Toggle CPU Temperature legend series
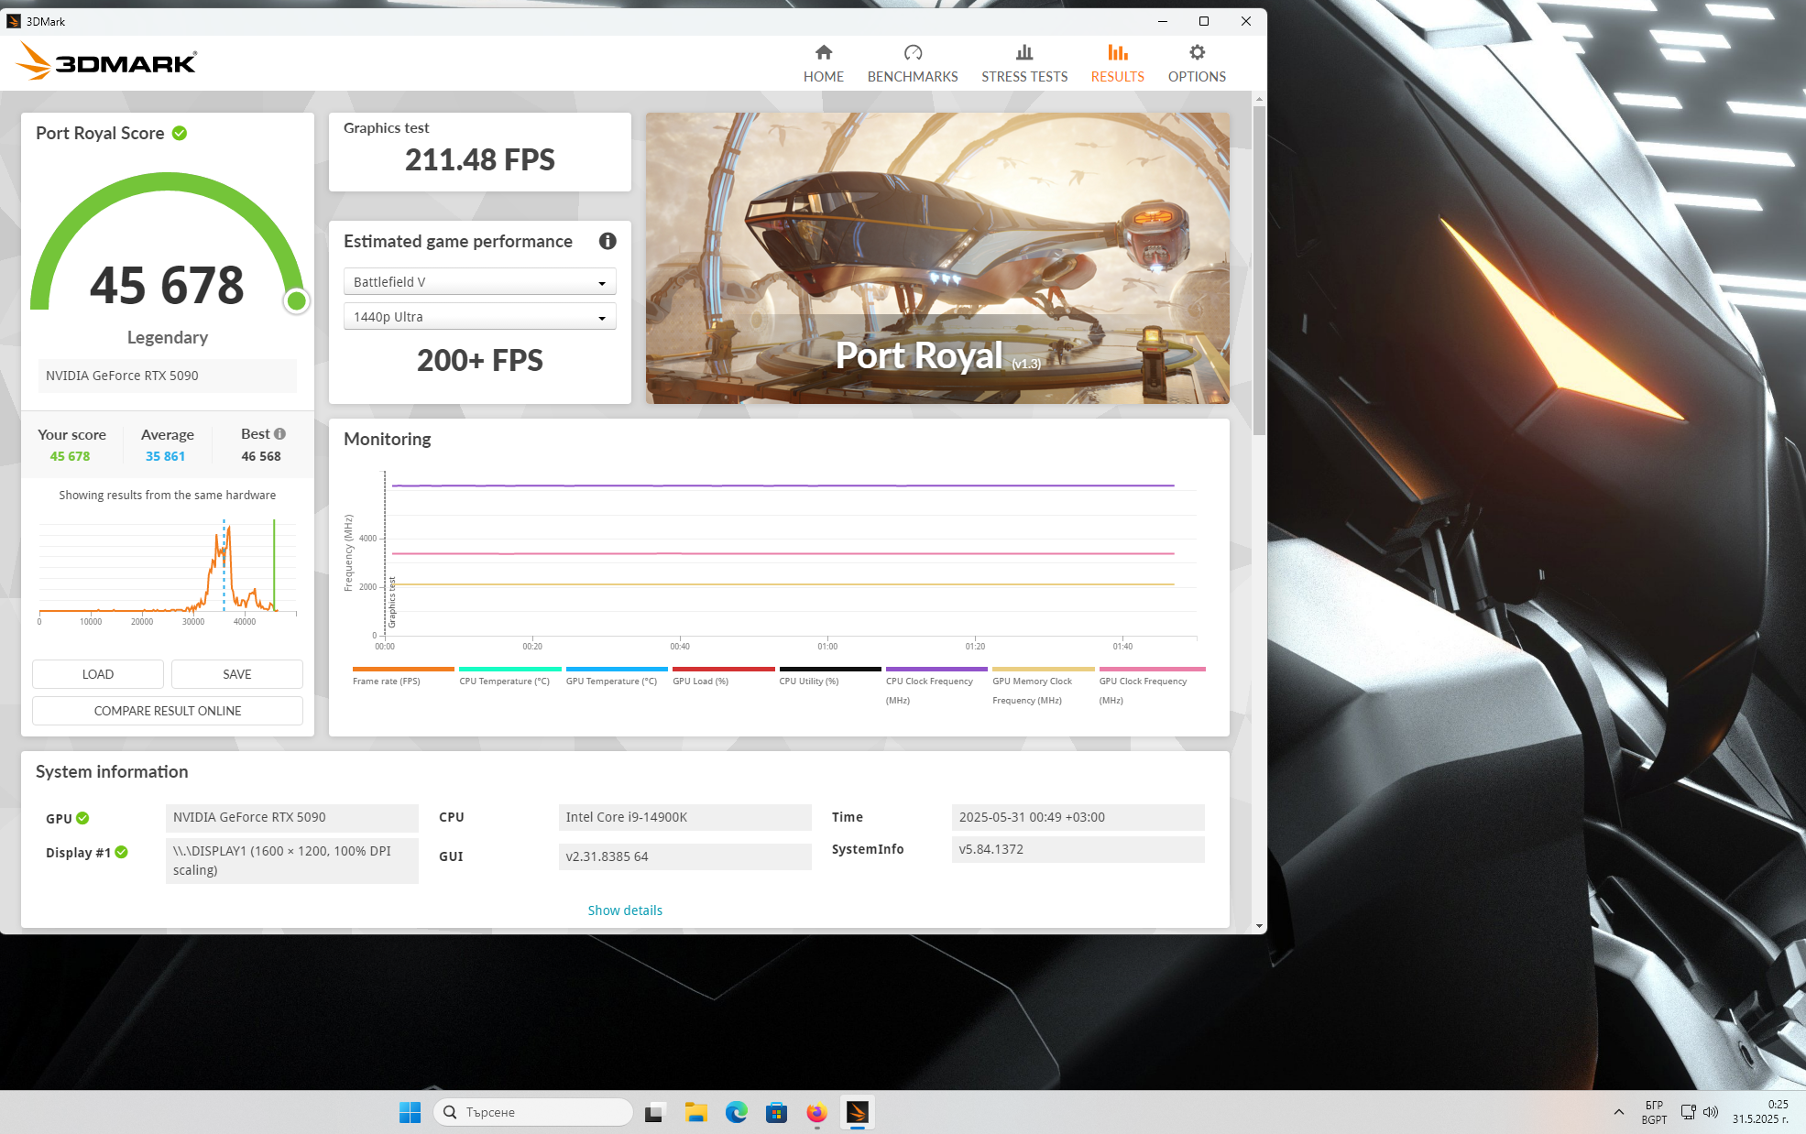Image resolution: width=1806 pixels, height=1134 pixels. [x=509, y=676]
